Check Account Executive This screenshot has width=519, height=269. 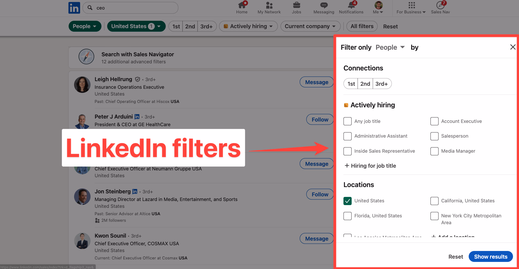[435, 121]
